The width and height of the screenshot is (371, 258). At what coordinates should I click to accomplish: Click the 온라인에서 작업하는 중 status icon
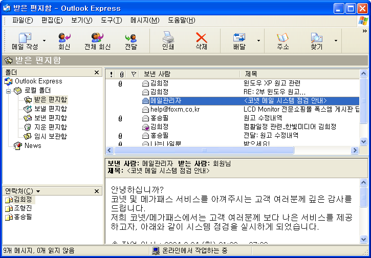[156, 250]
